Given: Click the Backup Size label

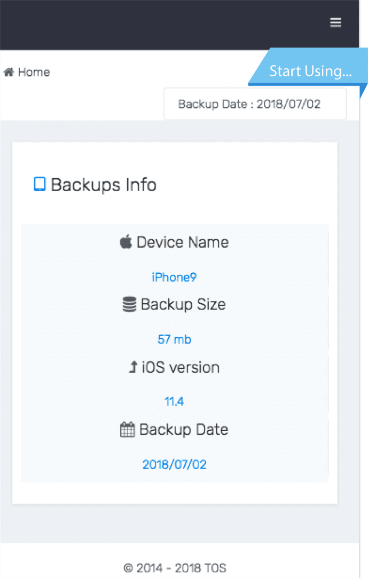Looking at the screenshot, I should 183,305.
